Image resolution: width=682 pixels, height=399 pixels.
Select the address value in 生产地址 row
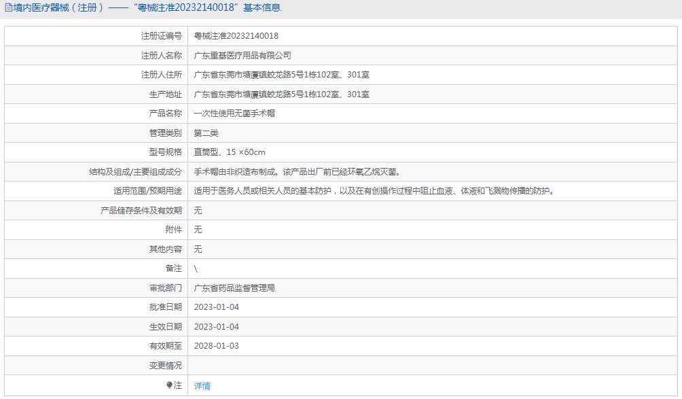click(281, 94)
